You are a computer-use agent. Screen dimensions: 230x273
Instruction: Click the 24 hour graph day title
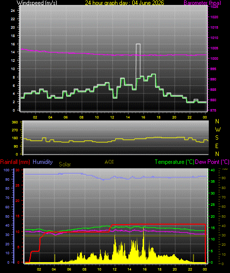(x=124, y=2)
